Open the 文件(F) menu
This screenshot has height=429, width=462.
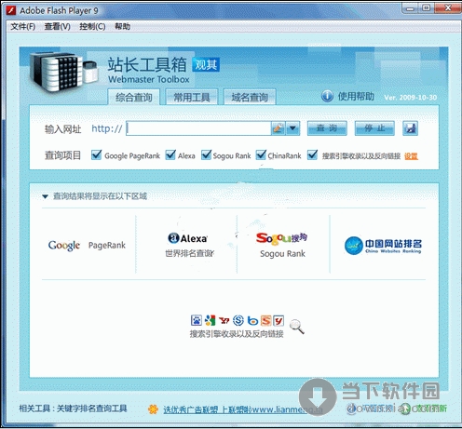[23, 27]
